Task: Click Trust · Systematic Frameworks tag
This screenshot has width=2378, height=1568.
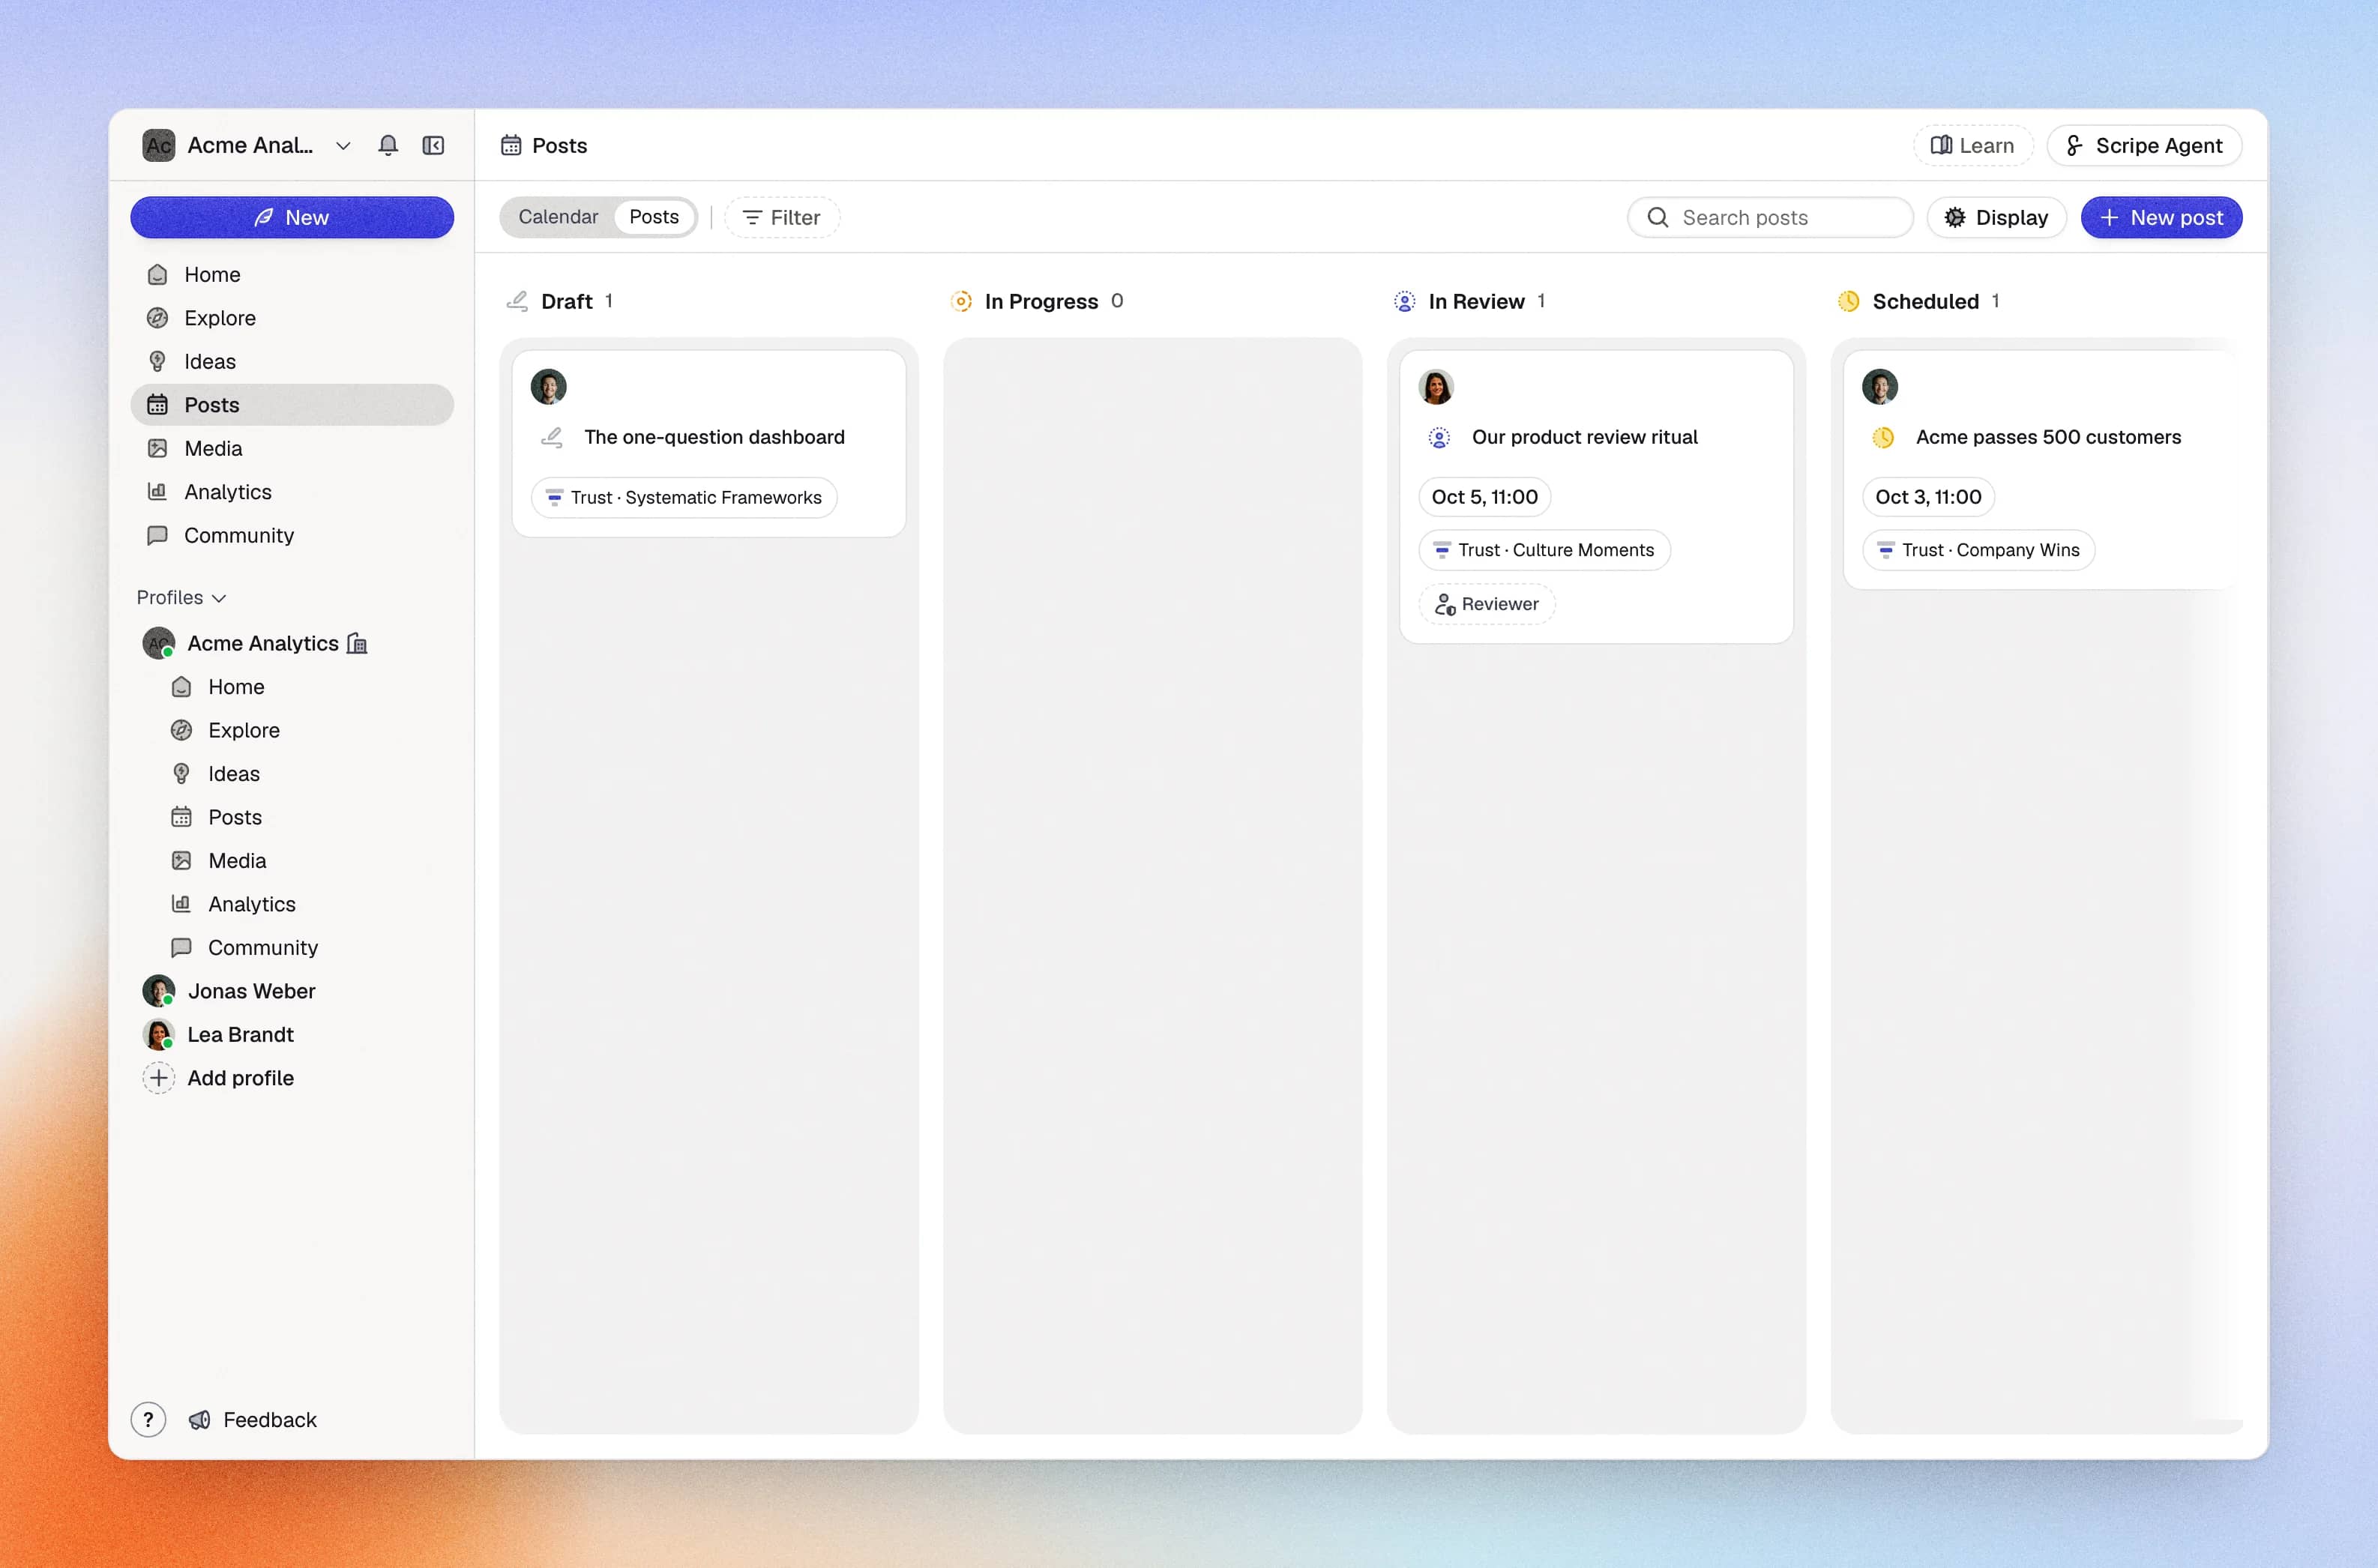Action: 684,497
